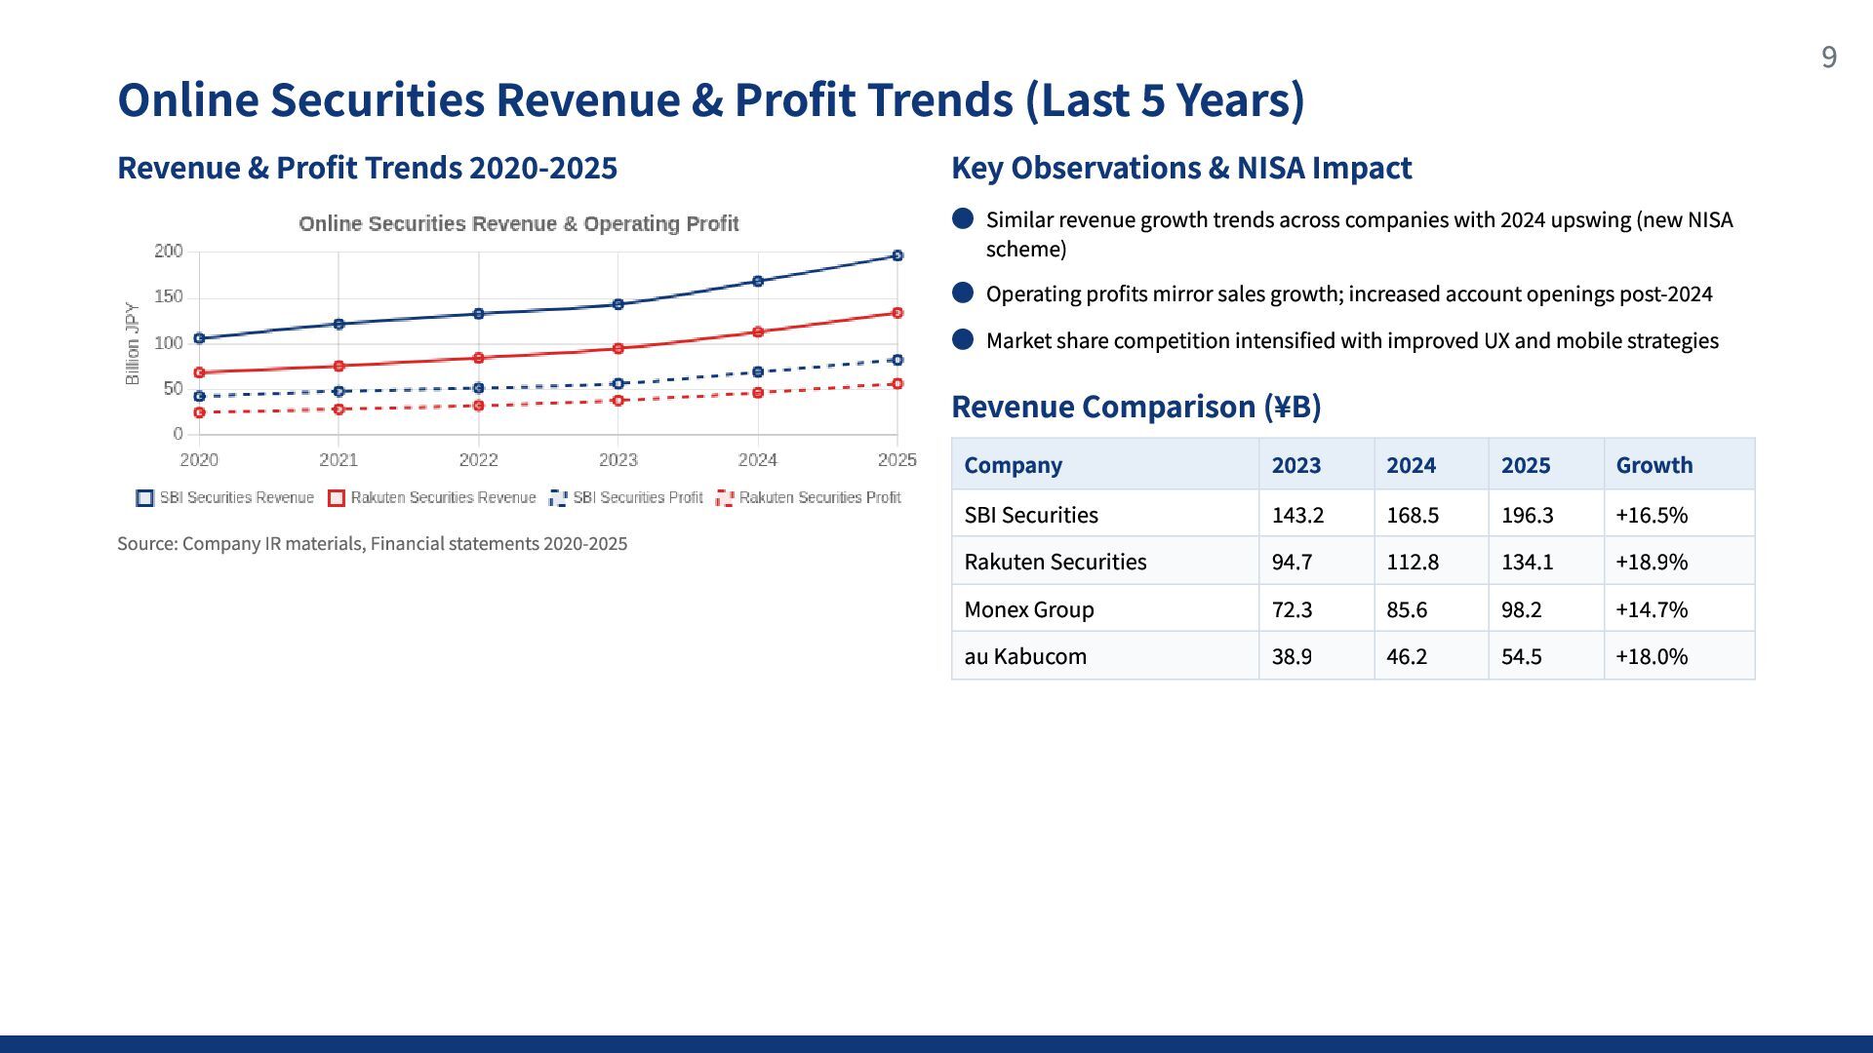Click the SBI Securities Revenue legend swatch

click(144, 498)
